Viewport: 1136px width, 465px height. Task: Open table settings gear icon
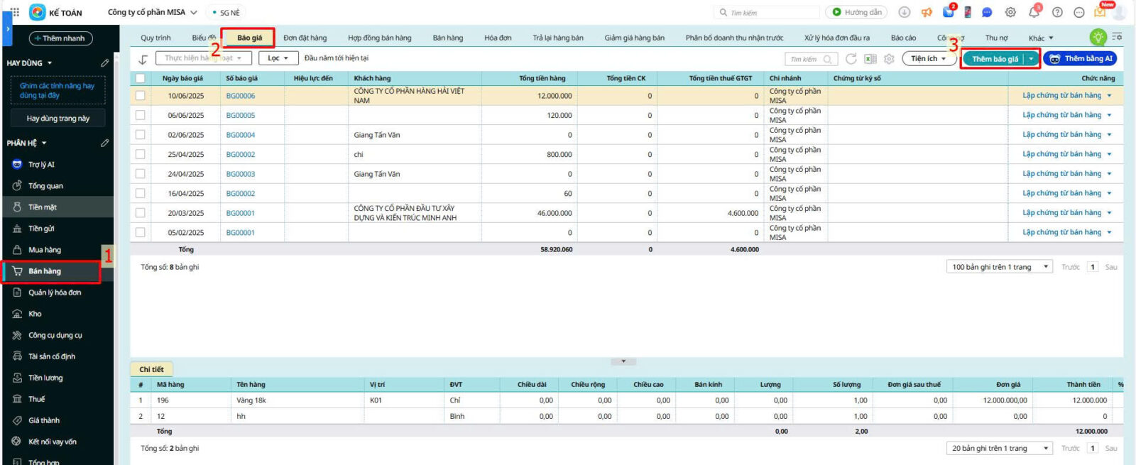[x=889, y=59]
